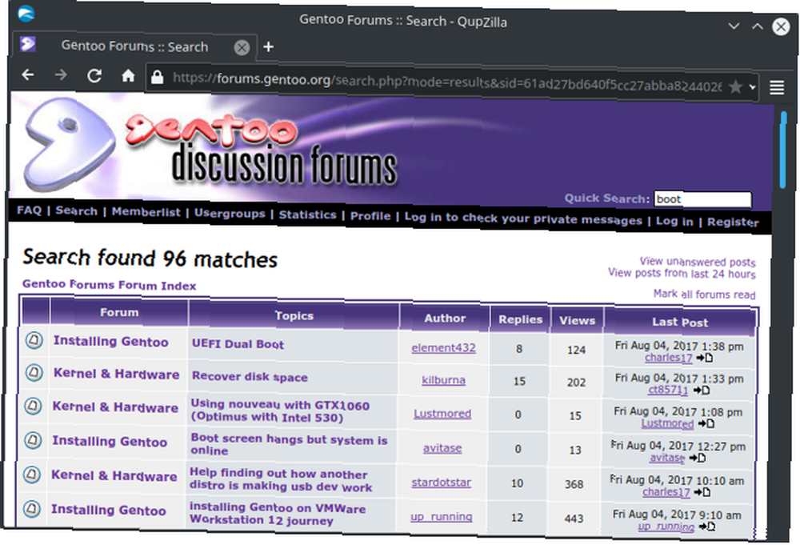Viewport: 800px width, 545px height.
Task: Click Log in to check your private messages
Action: tap(523, 218)
